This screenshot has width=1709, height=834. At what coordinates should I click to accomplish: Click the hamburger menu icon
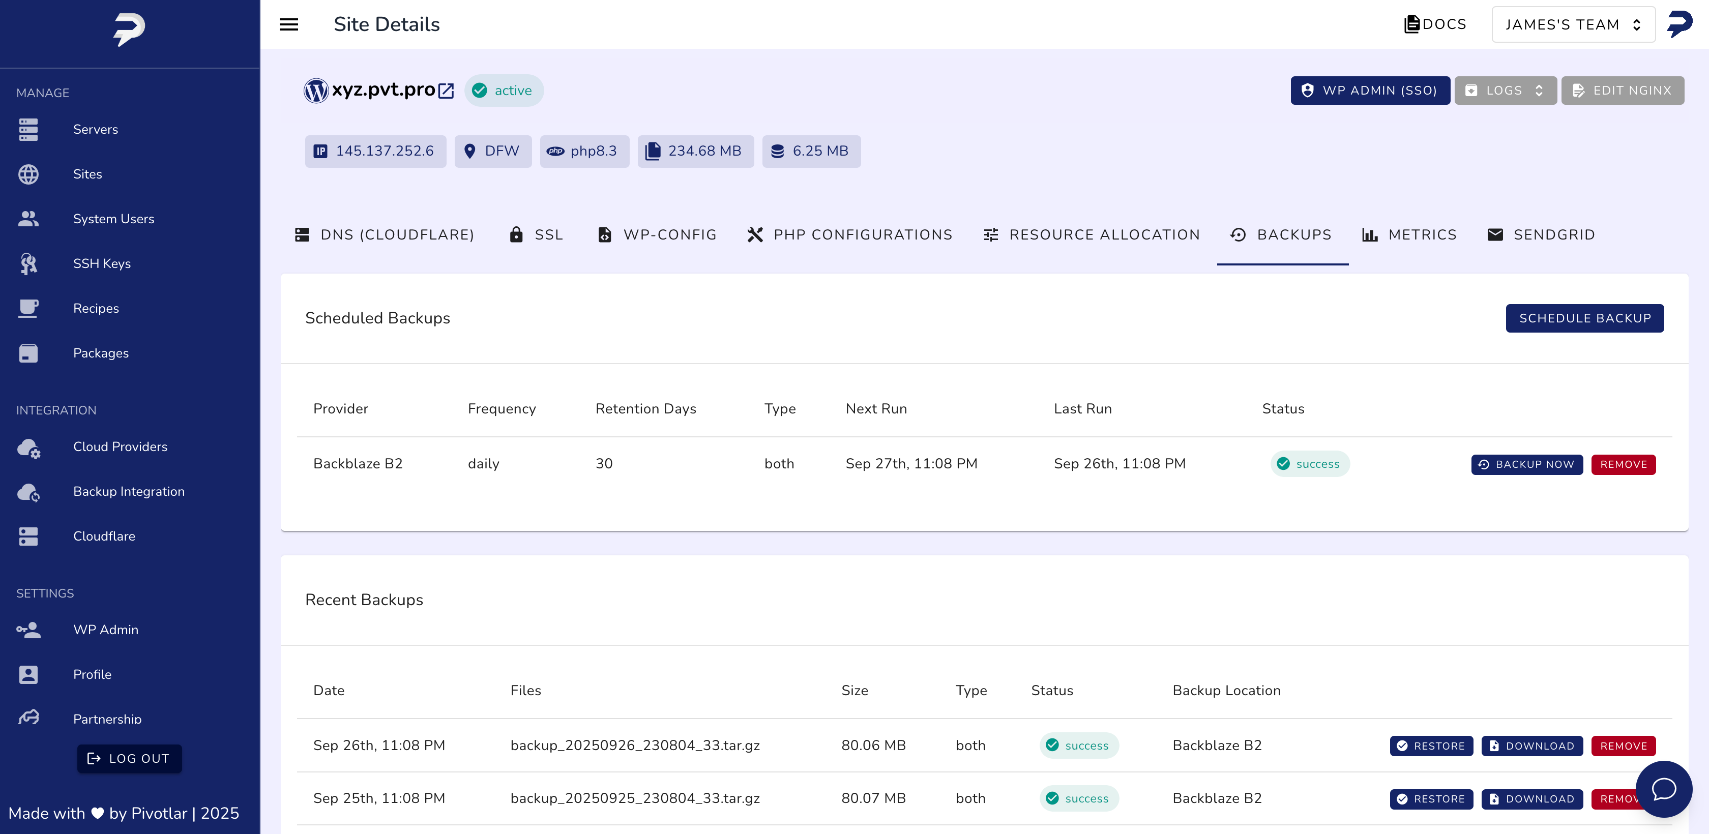tap(288, 24)
